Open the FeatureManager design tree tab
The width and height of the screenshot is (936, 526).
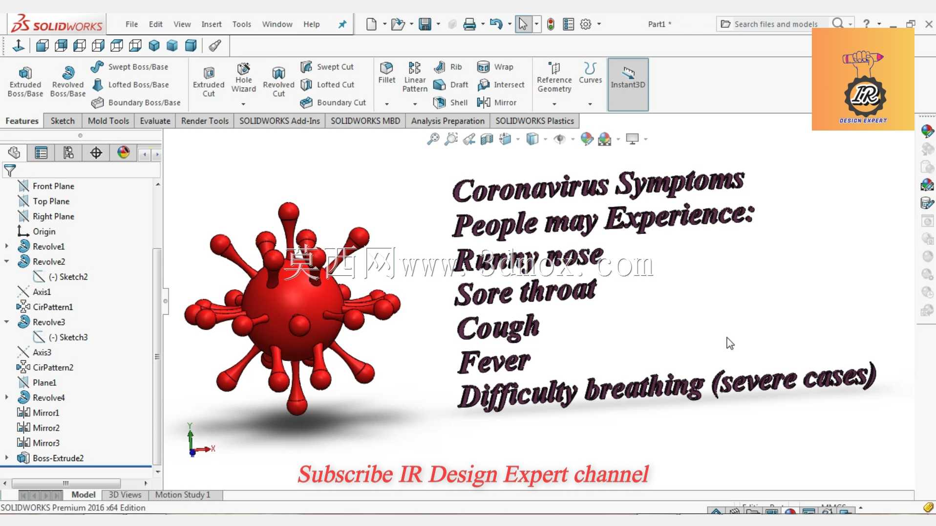coord(14,153)
